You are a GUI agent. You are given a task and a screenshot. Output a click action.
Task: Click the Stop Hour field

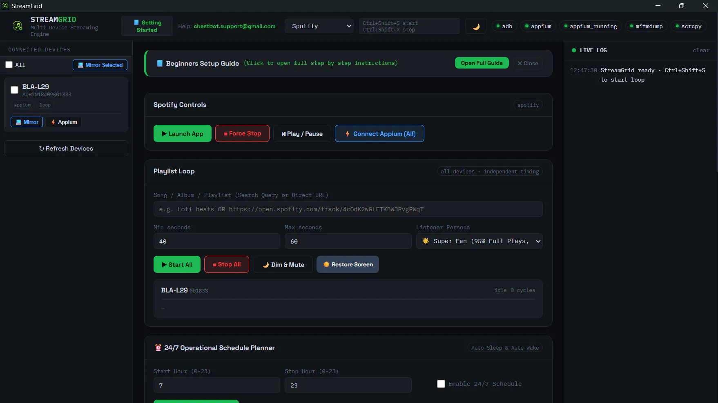(348, 385)
